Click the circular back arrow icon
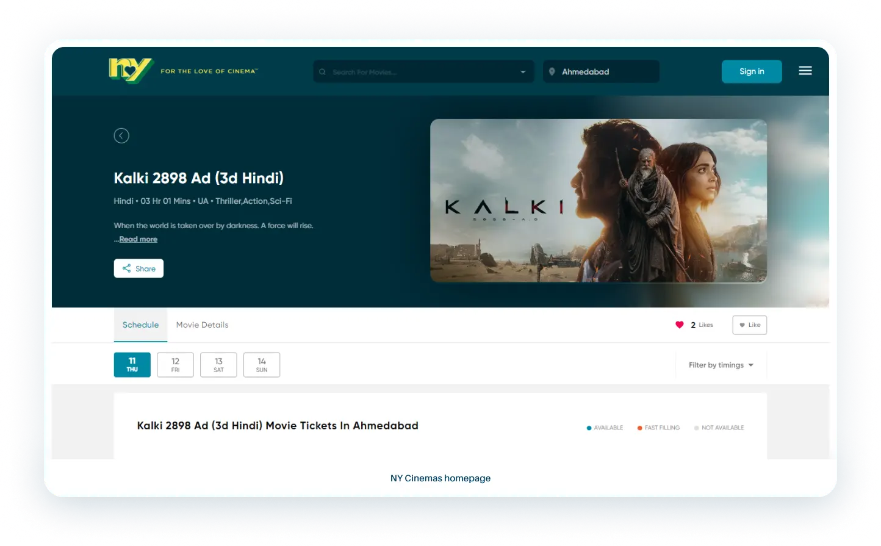This screenshot has height=546, width=881. [x=121, y=135]
